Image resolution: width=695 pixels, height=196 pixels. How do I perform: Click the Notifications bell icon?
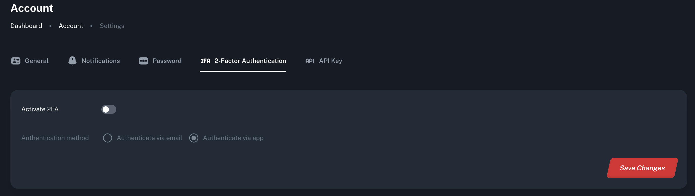pos(72,61)
